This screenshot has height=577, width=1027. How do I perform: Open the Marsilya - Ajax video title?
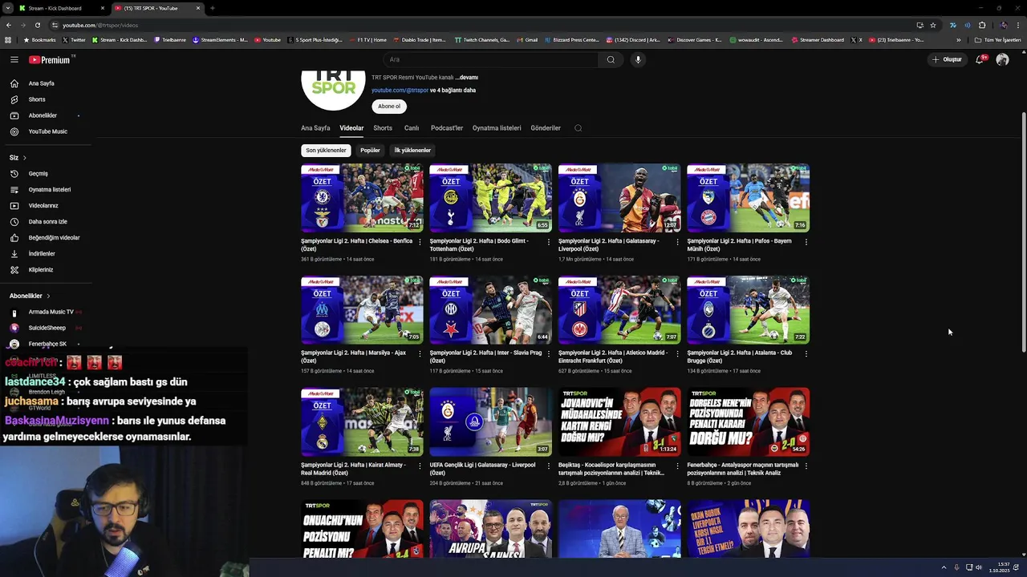(x=354, y=357)
